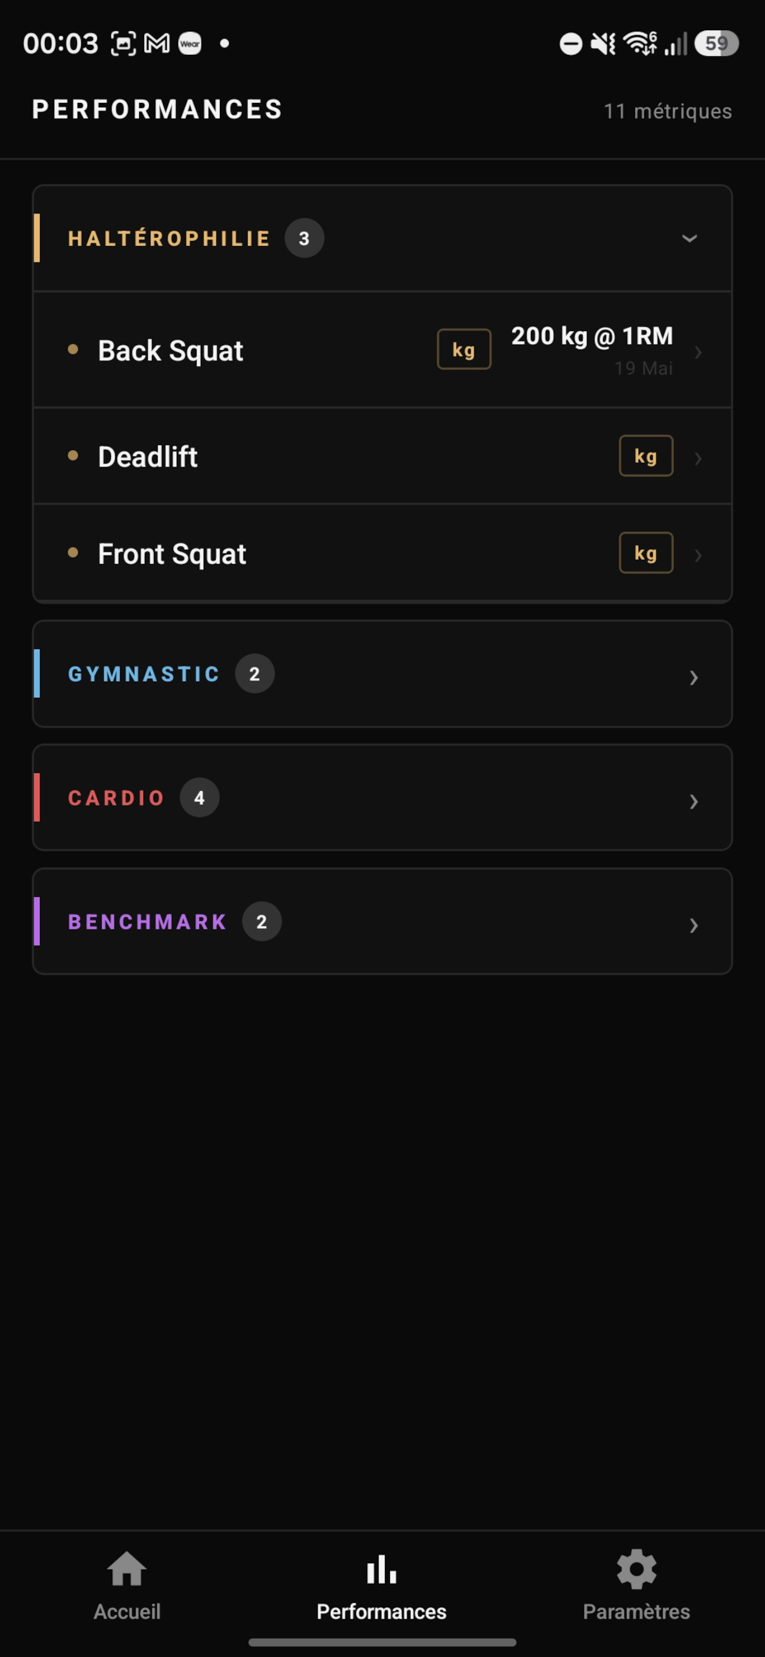Expand the Gymnastic category
Screen dimensions: 765x1657
(x=382, y=674)
